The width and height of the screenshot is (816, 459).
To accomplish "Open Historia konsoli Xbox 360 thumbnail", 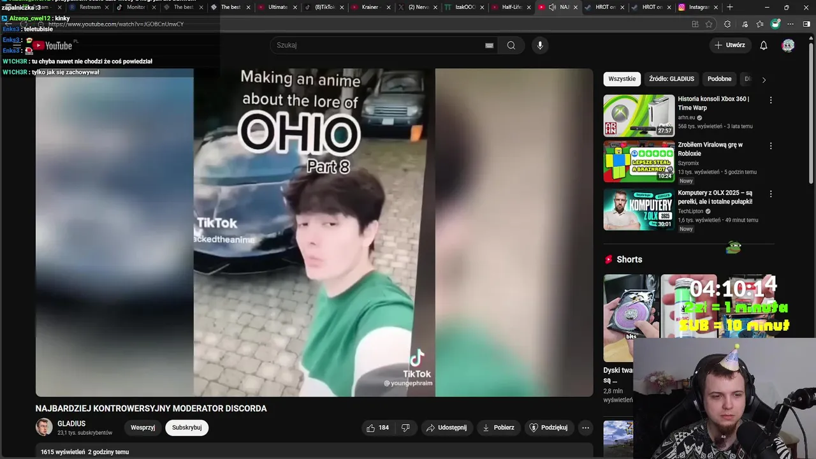I will pos(639,115).
